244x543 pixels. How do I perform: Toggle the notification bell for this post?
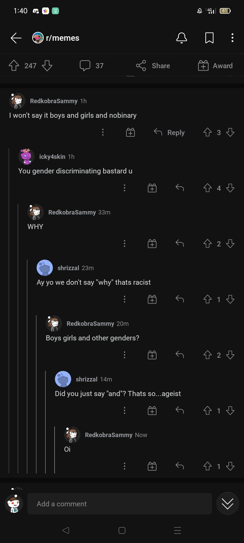[x=182, y=38]
